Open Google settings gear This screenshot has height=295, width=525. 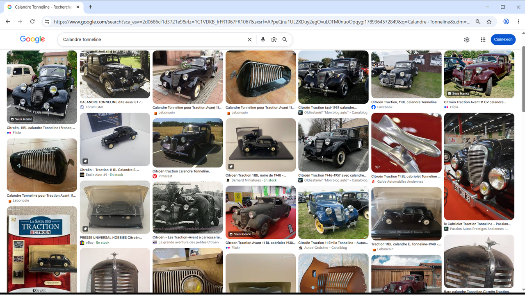(x=467, y=40)
